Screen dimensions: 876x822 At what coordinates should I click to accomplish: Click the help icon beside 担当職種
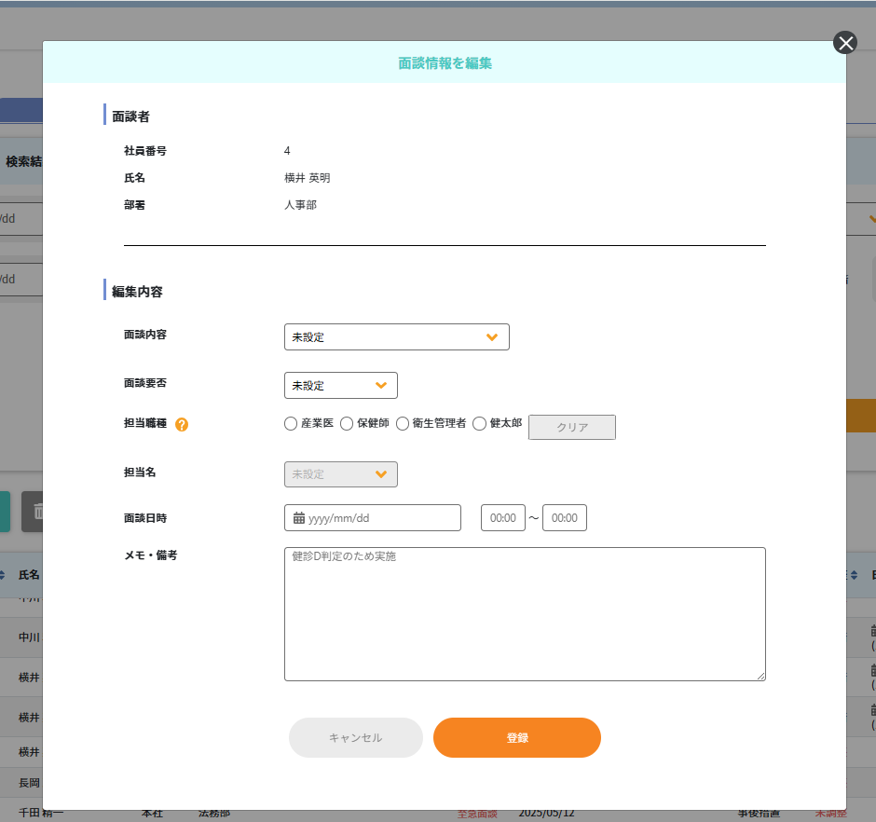coord(182,424)
